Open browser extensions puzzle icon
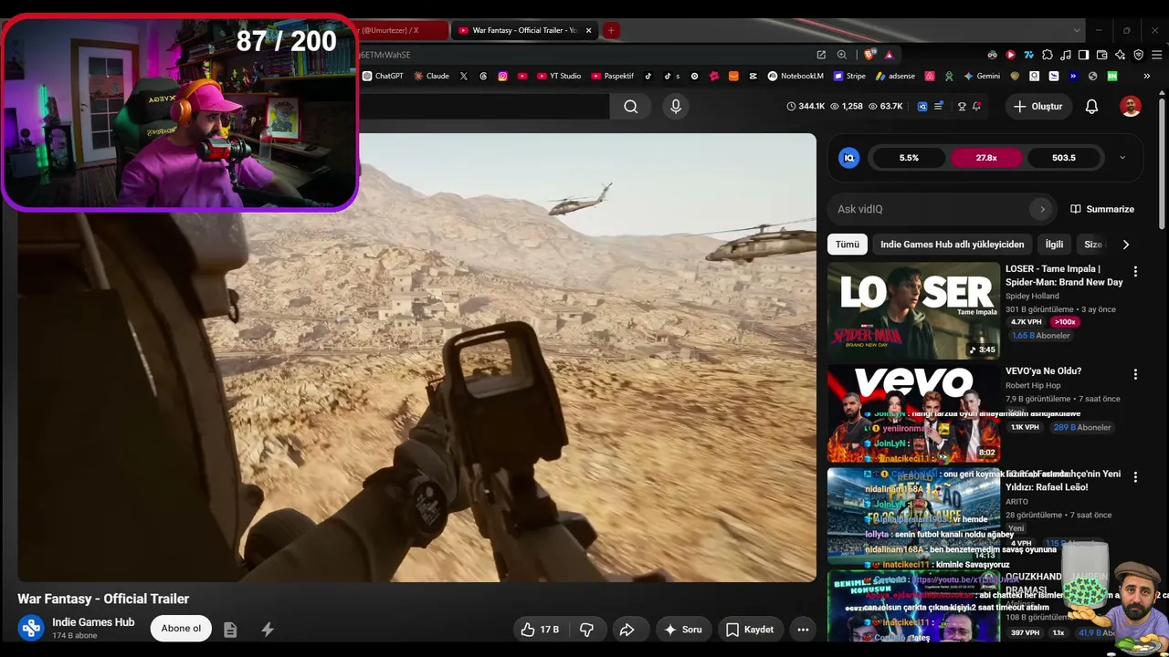1169x657 pixels. [x=1048, y=55]
